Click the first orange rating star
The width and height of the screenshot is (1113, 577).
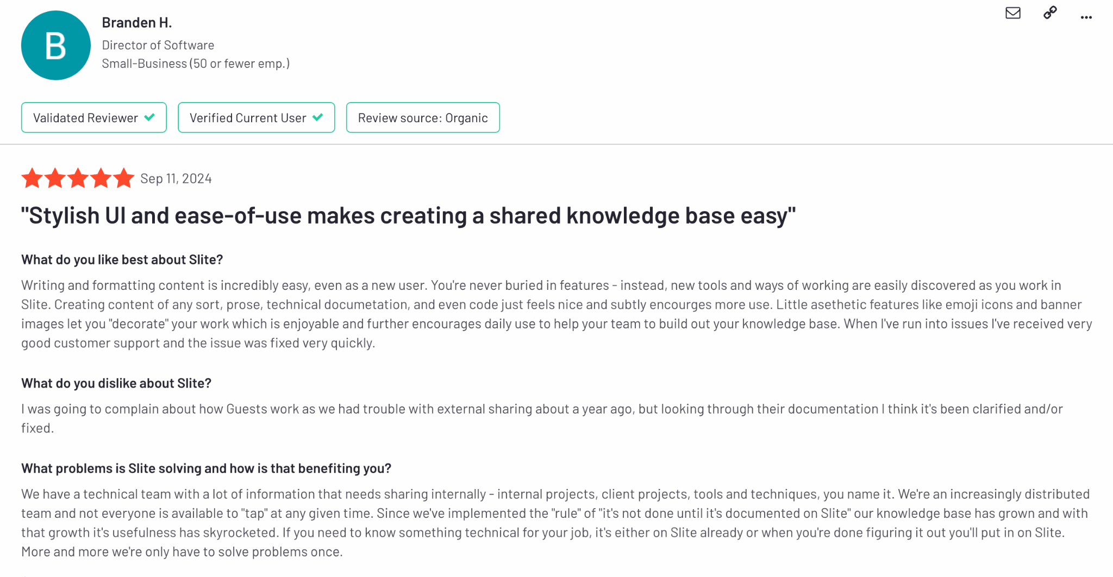[32, 178]
